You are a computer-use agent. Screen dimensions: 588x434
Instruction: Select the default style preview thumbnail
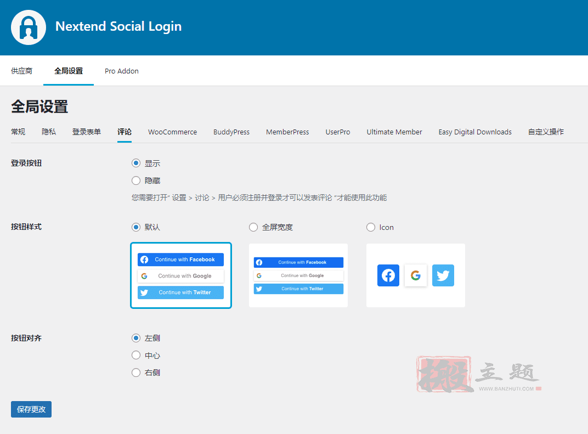181,275
